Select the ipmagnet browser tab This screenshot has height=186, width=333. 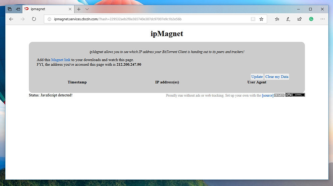tap(48, 9)
